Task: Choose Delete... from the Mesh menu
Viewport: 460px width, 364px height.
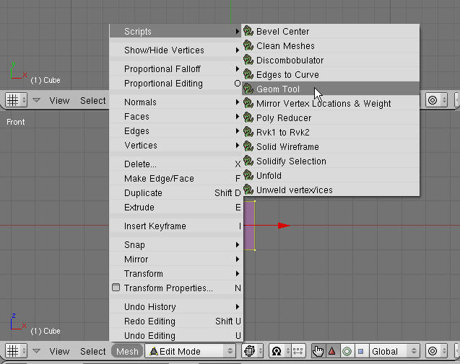Action: (175, 164)
